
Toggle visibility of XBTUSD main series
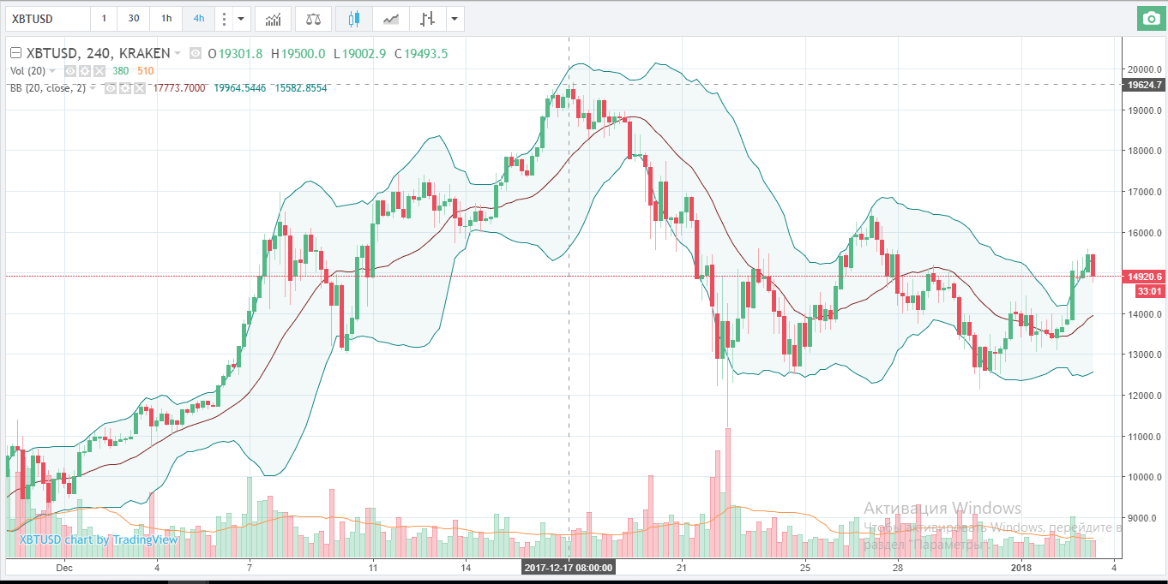196,54
